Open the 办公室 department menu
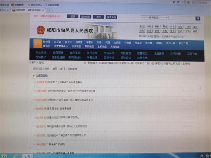The width and height of the screenshot is (211, 158). 57,42
